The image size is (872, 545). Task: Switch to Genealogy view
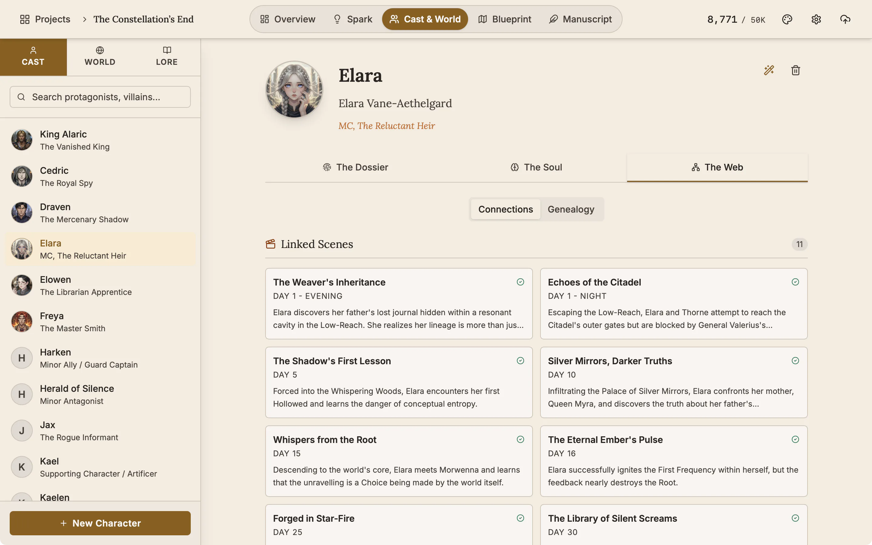[x=571, y=209]
